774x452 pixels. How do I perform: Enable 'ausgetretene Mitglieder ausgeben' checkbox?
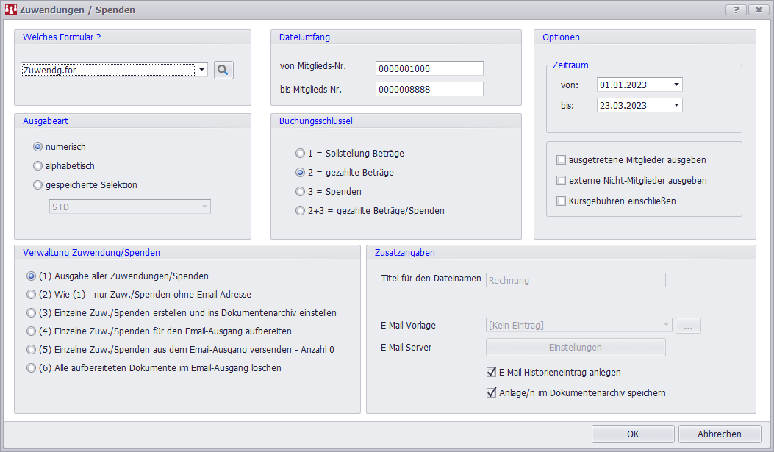[x=562, y=159]
